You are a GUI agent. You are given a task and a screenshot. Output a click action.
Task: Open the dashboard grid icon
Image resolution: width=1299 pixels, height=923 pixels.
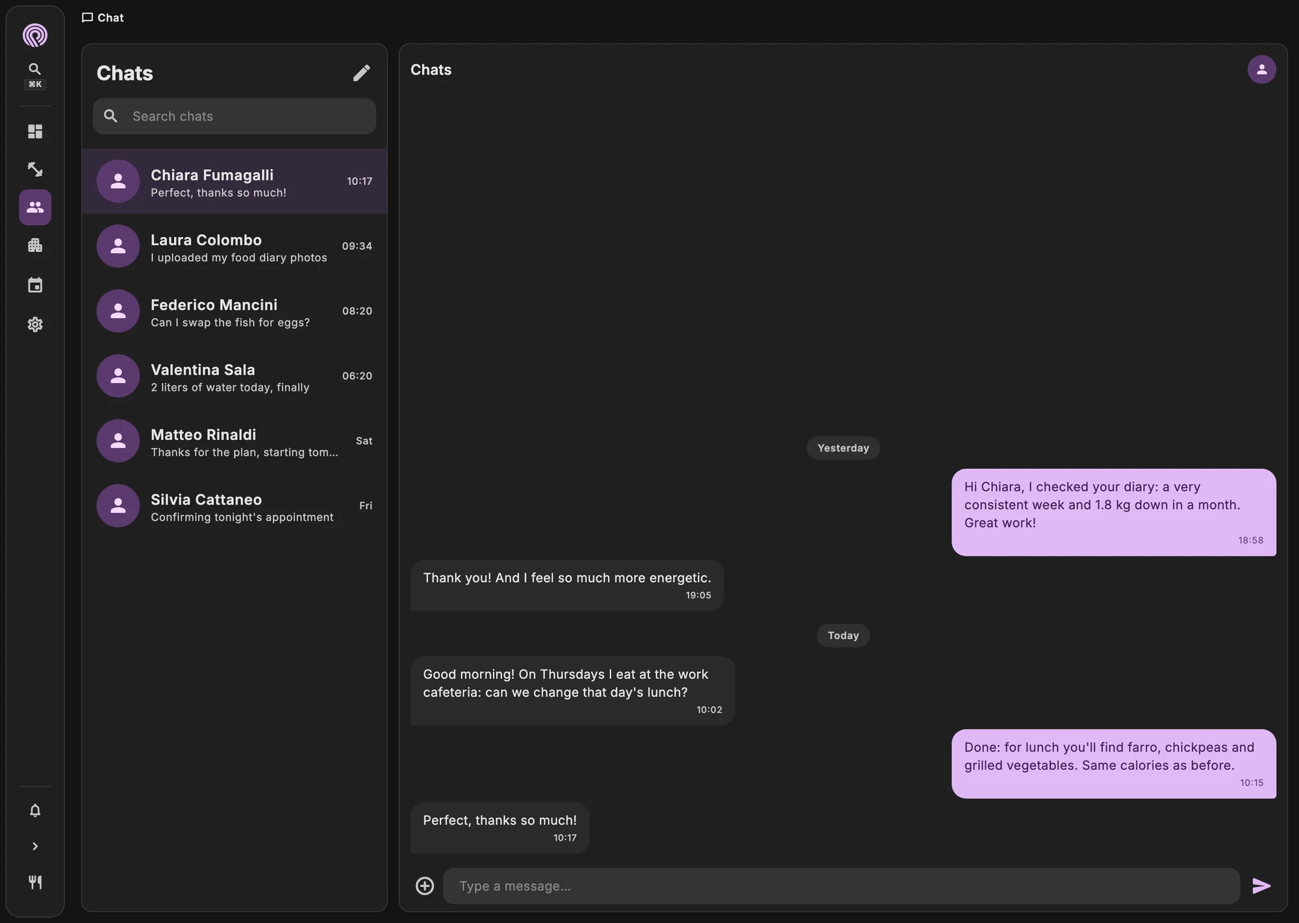click(35, 132)
